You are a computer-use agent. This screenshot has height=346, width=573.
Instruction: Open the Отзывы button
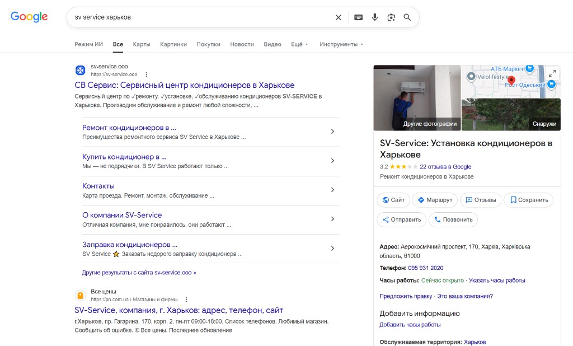(481, 200)
